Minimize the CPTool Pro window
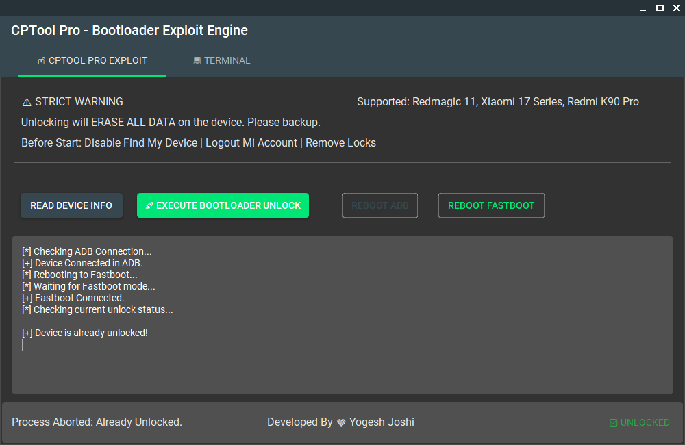The width and height of the screenshot is (685, 445). pyautogui.click(x=643, y=8)
